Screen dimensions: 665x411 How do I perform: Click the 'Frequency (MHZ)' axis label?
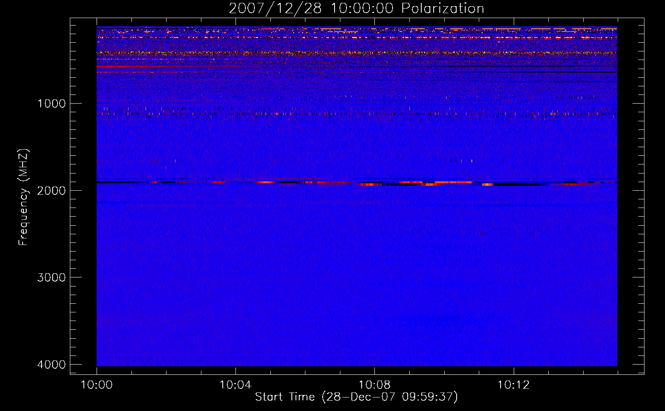pos(23,197)
